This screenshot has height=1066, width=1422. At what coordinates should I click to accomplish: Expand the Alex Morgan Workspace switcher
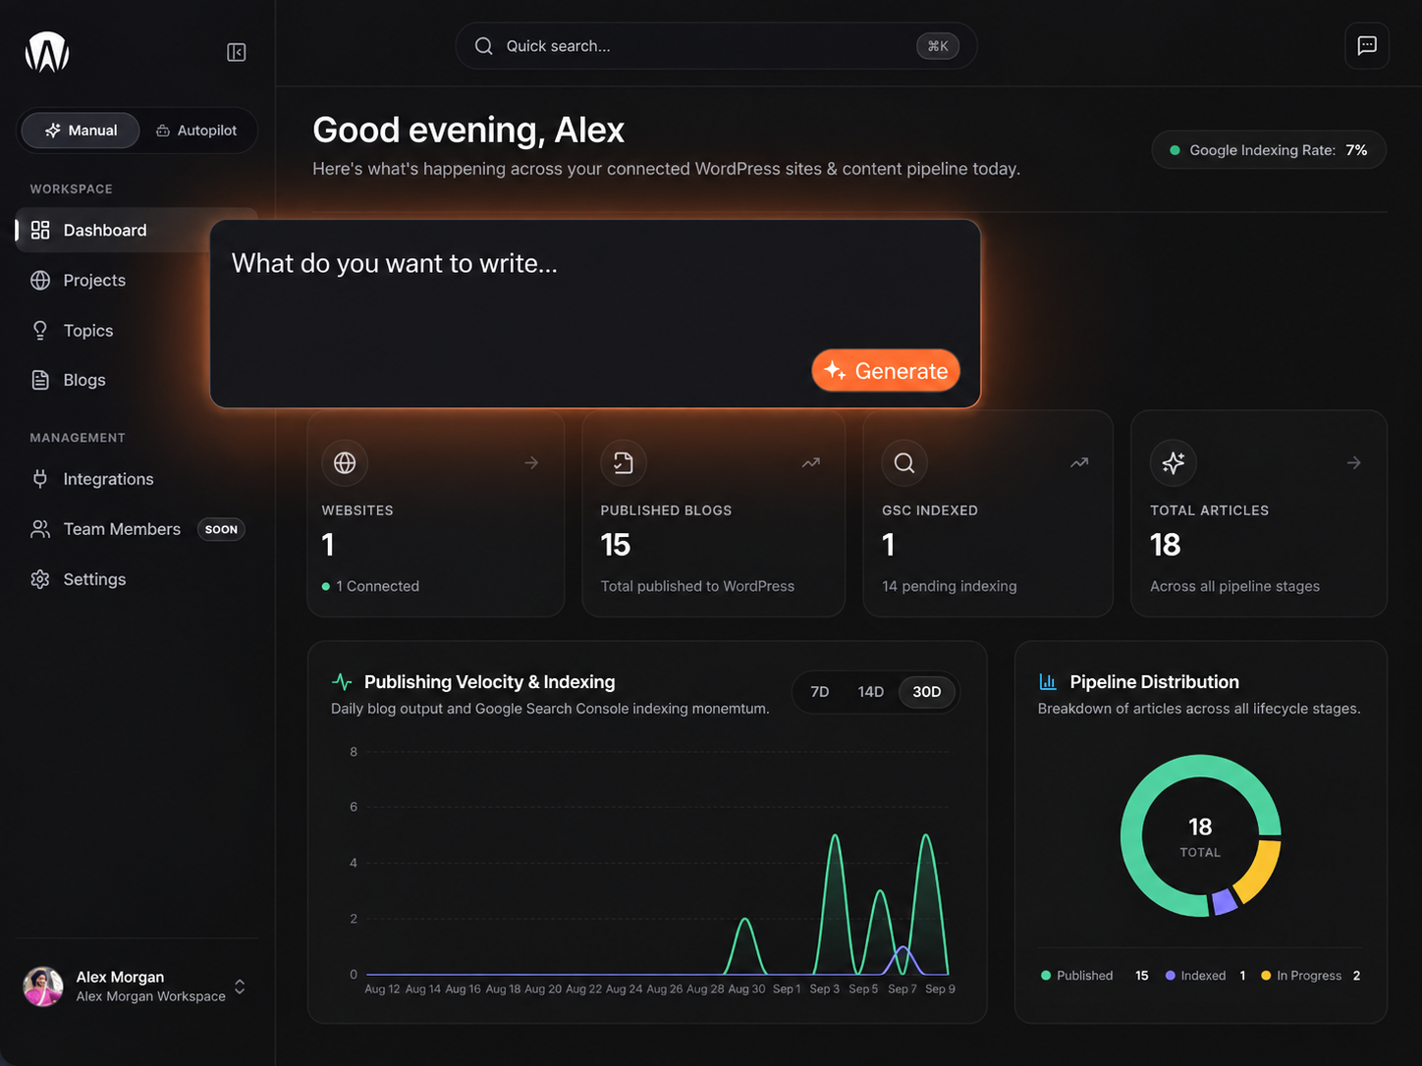[240, 986]
